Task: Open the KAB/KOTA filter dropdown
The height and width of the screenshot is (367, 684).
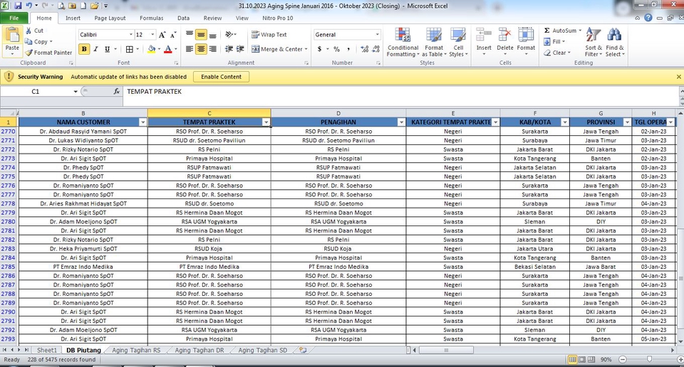Action: (x=564, y=122)
